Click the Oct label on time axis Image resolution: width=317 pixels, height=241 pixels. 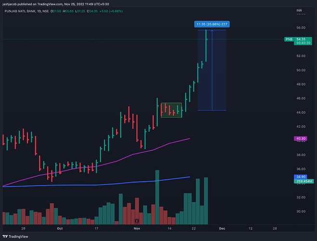(x=60, y=228)
